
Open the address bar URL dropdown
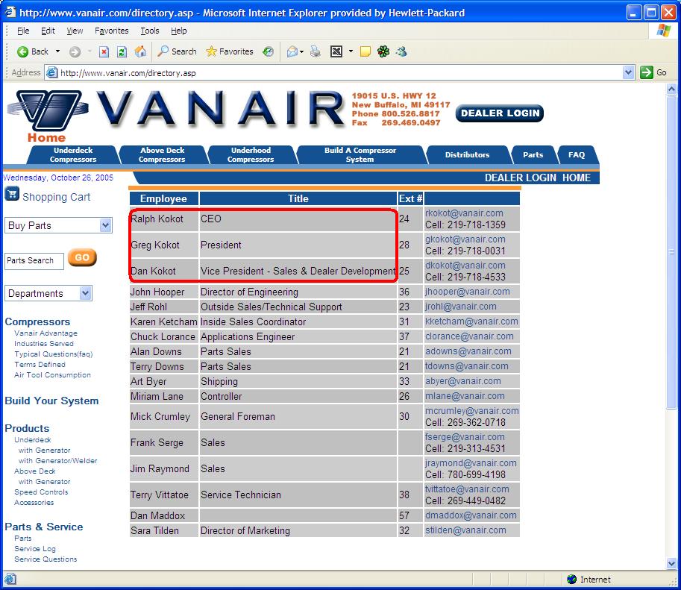coord(628,72)
